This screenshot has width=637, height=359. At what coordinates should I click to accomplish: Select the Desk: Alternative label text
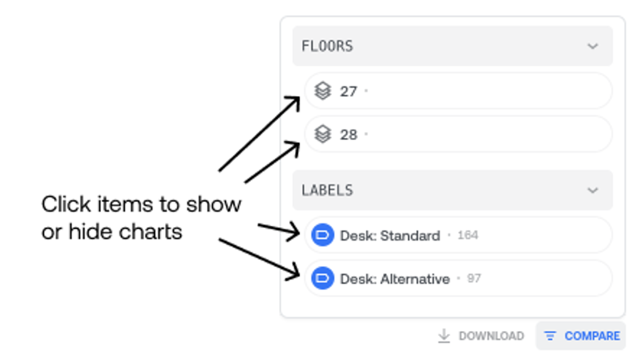395,279
